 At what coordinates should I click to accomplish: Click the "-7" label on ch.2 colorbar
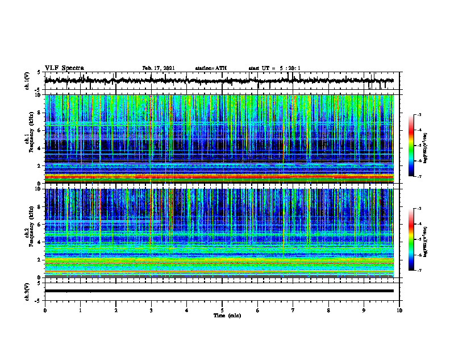point(419,270)
